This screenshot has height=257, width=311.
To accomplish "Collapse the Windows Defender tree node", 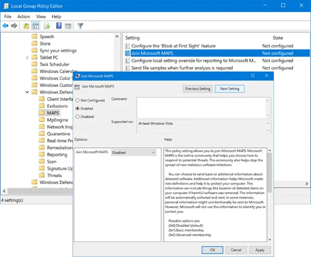I will point(27,92).
